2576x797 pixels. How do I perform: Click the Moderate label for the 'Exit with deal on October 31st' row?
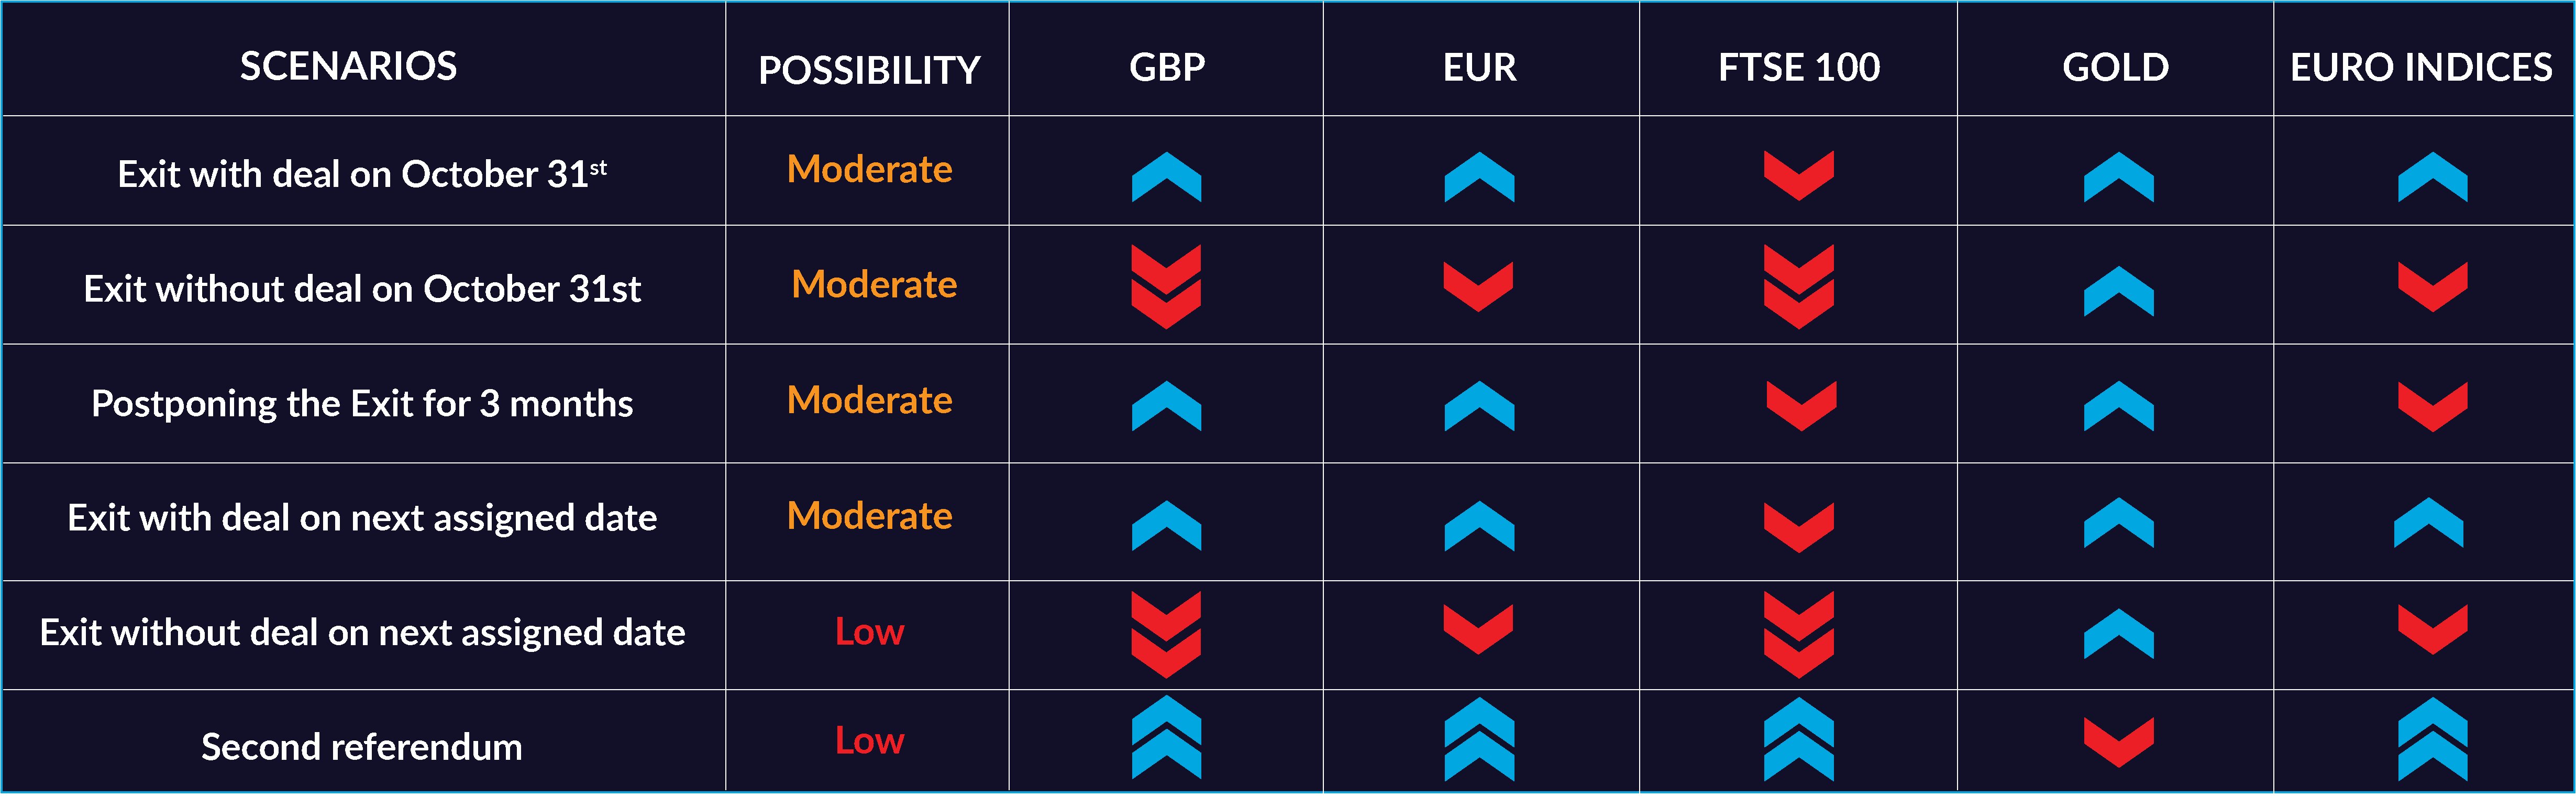coord(869,170)
